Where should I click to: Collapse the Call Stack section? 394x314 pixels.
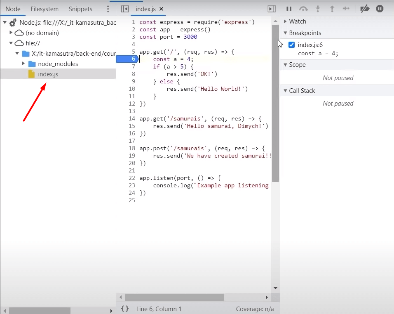click(x=302, y=91)
